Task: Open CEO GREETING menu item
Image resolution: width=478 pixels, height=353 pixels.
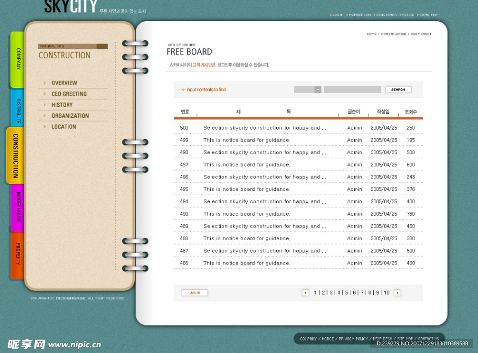Action: point(69,94)
